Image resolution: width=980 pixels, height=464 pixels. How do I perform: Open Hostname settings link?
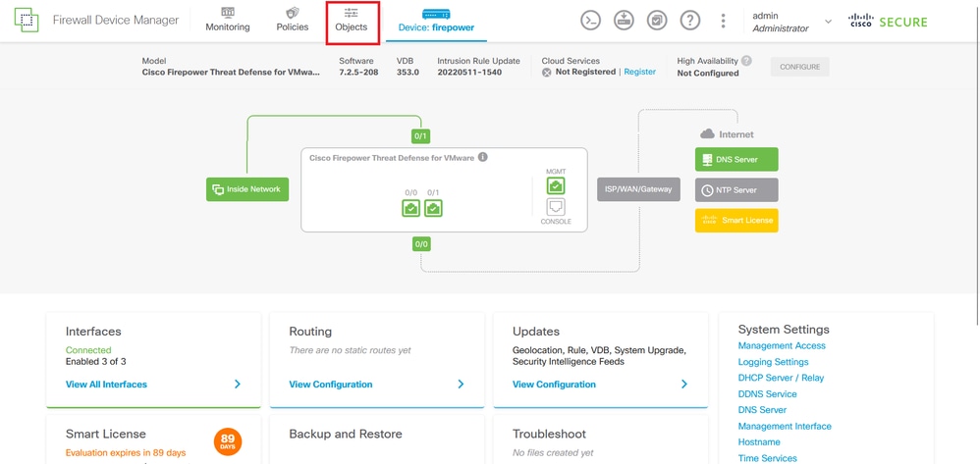point(759,442)
